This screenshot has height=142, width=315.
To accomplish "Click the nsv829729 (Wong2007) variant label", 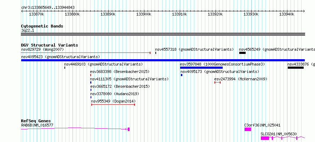I will click(42, 49).
